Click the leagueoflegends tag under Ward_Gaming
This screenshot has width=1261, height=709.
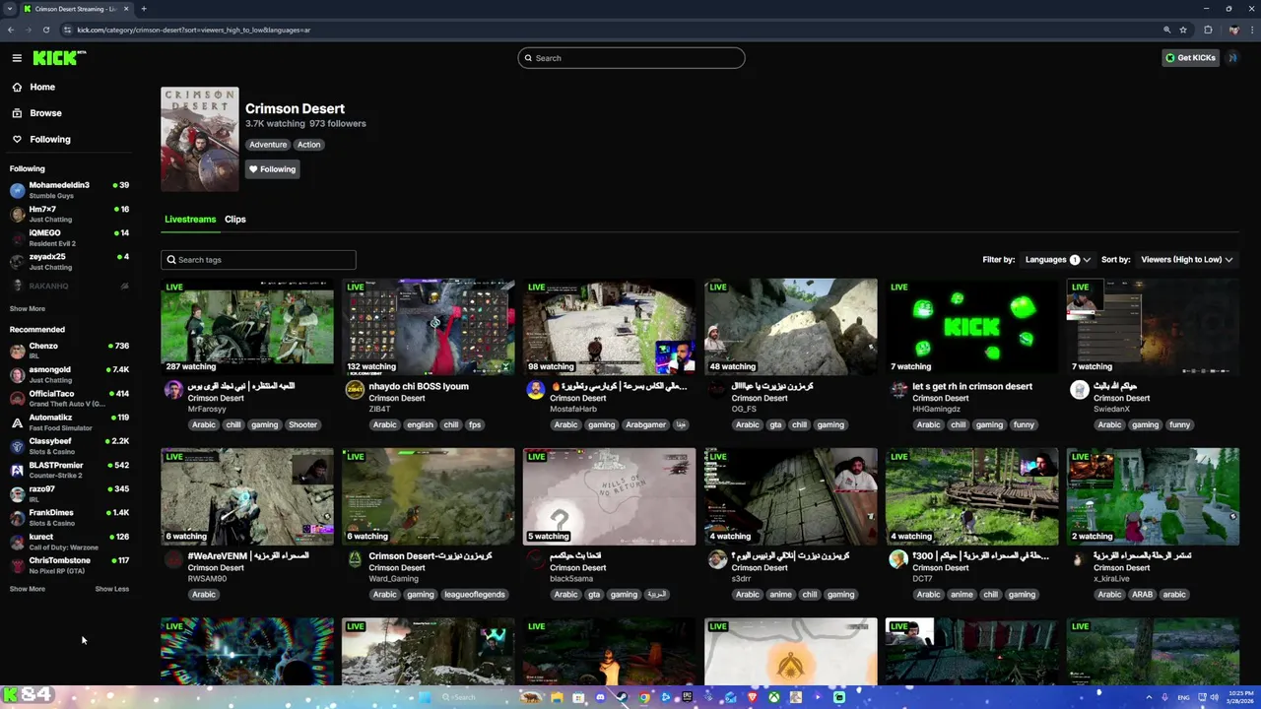click(475, 595)
